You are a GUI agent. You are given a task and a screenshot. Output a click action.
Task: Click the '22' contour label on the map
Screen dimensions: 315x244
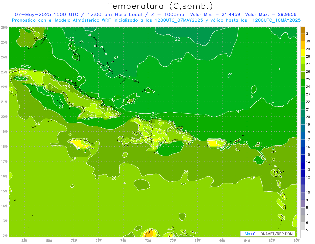point(178,39)
